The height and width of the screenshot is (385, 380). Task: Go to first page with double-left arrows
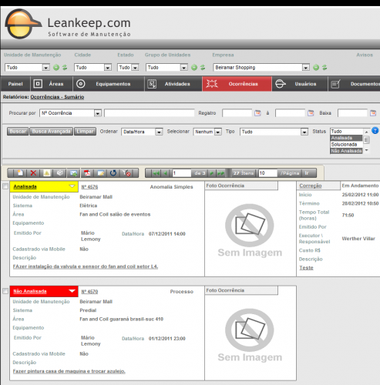pos(156,173)
